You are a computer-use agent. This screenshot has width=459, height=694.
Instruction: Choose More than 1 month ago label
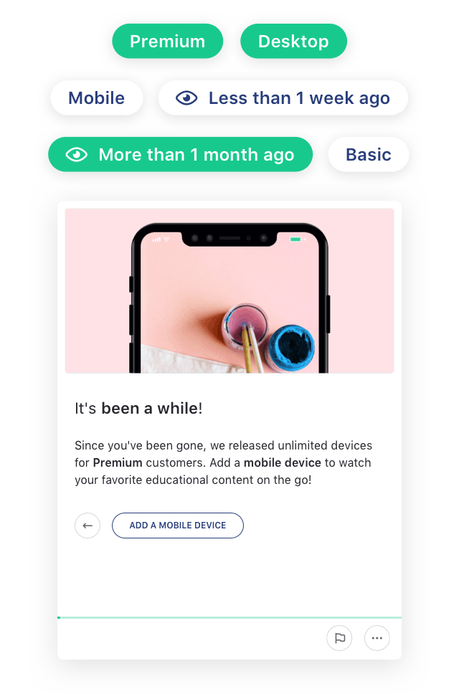[196, 154]
